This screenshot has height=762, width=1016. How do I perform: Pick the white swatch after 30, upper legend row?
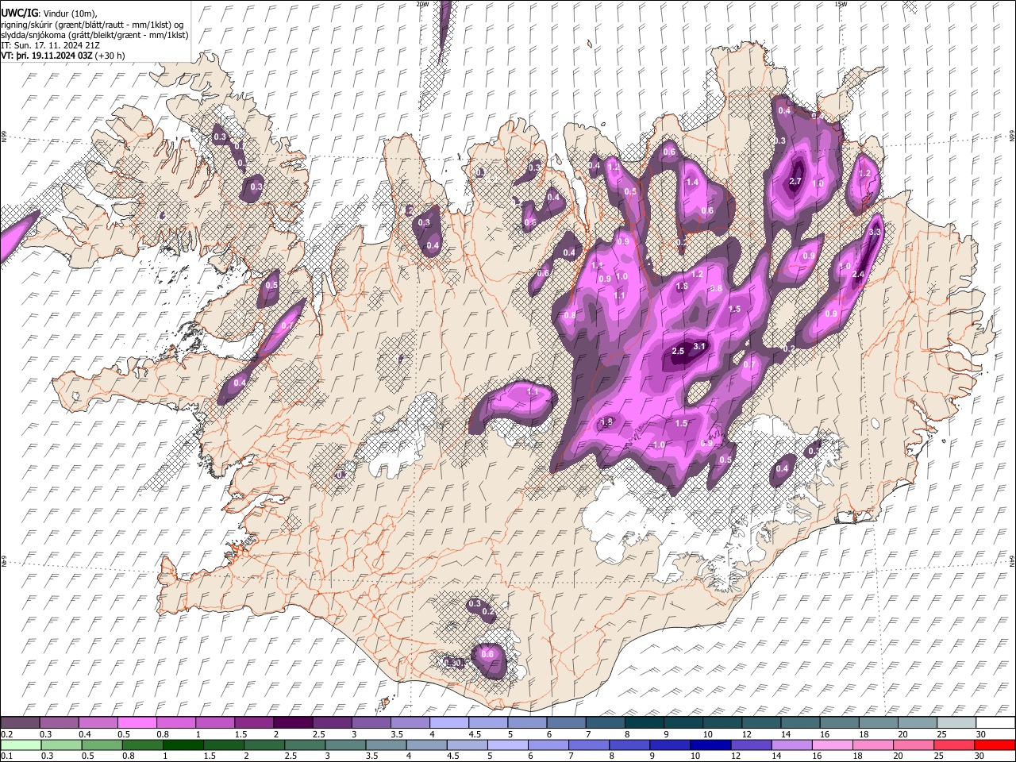(995, 723)
